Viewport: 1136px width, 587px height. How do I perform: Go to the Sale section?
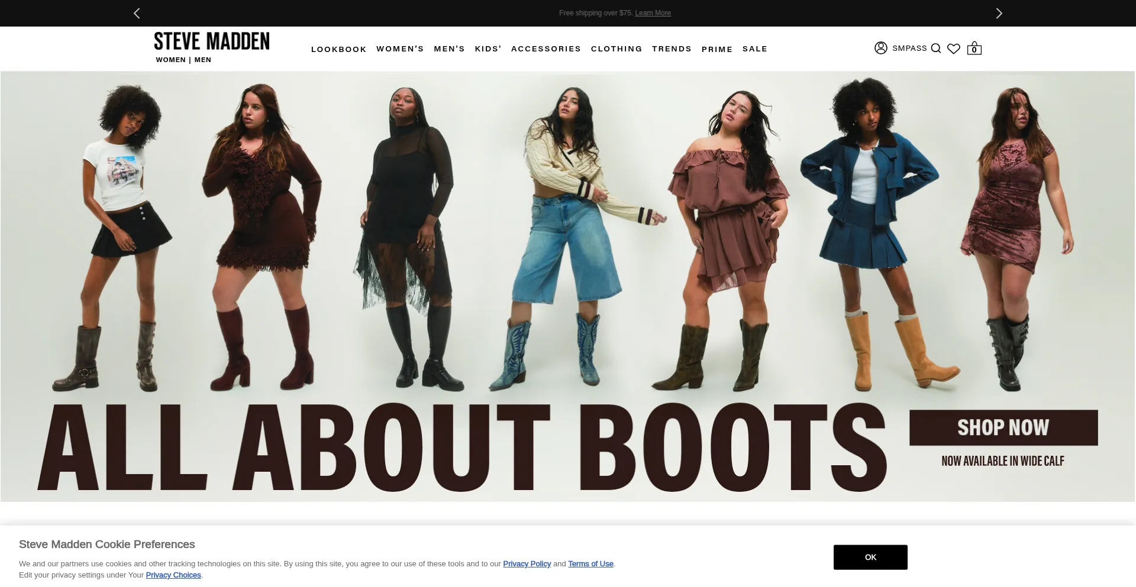754,49
